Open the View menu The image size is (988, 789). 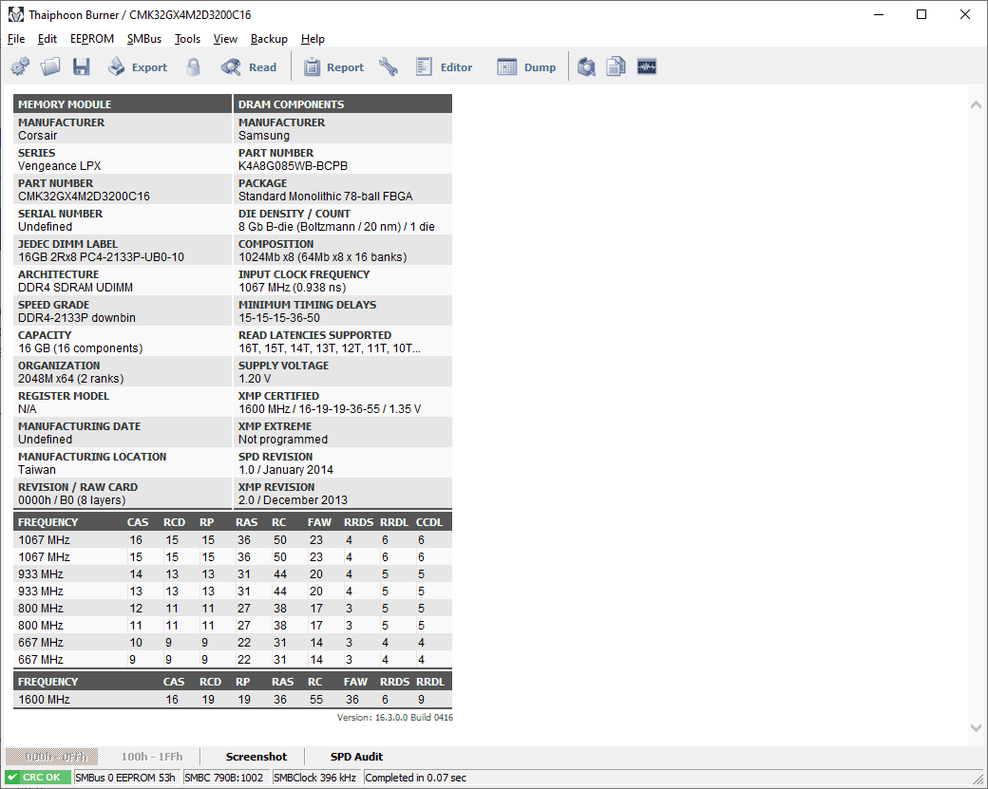(225, 39)
